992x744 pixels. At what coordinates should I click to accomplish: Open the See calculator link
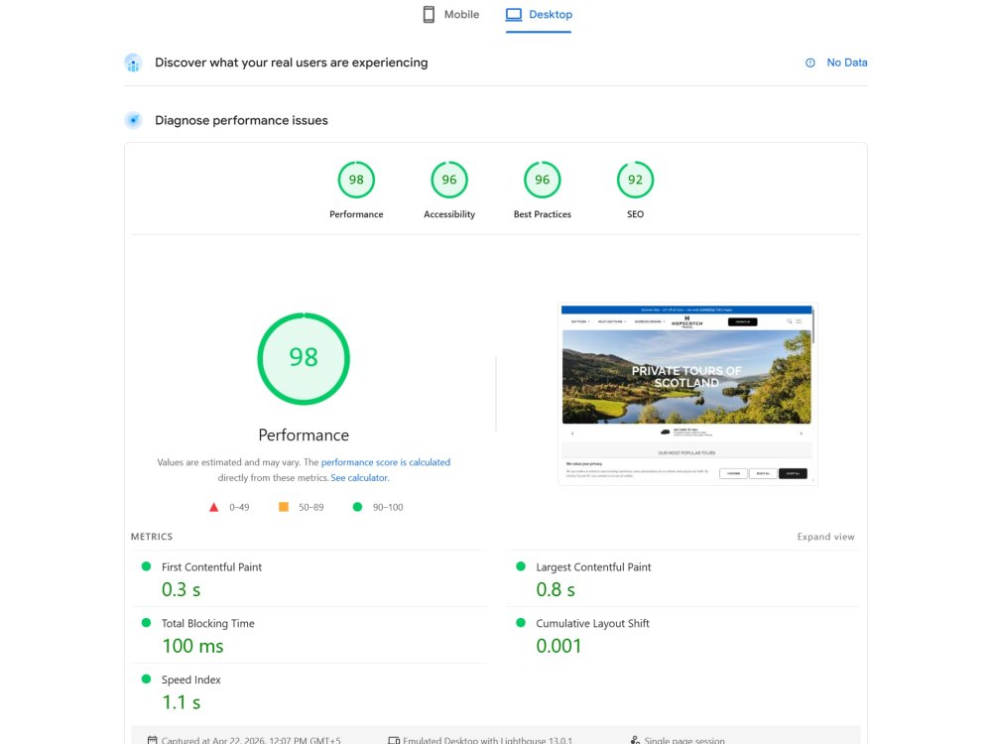click(359, 478)
